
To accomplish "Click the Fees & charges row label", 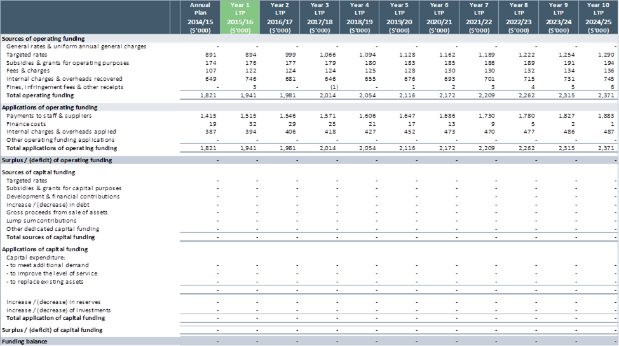I will pos(28,71).
